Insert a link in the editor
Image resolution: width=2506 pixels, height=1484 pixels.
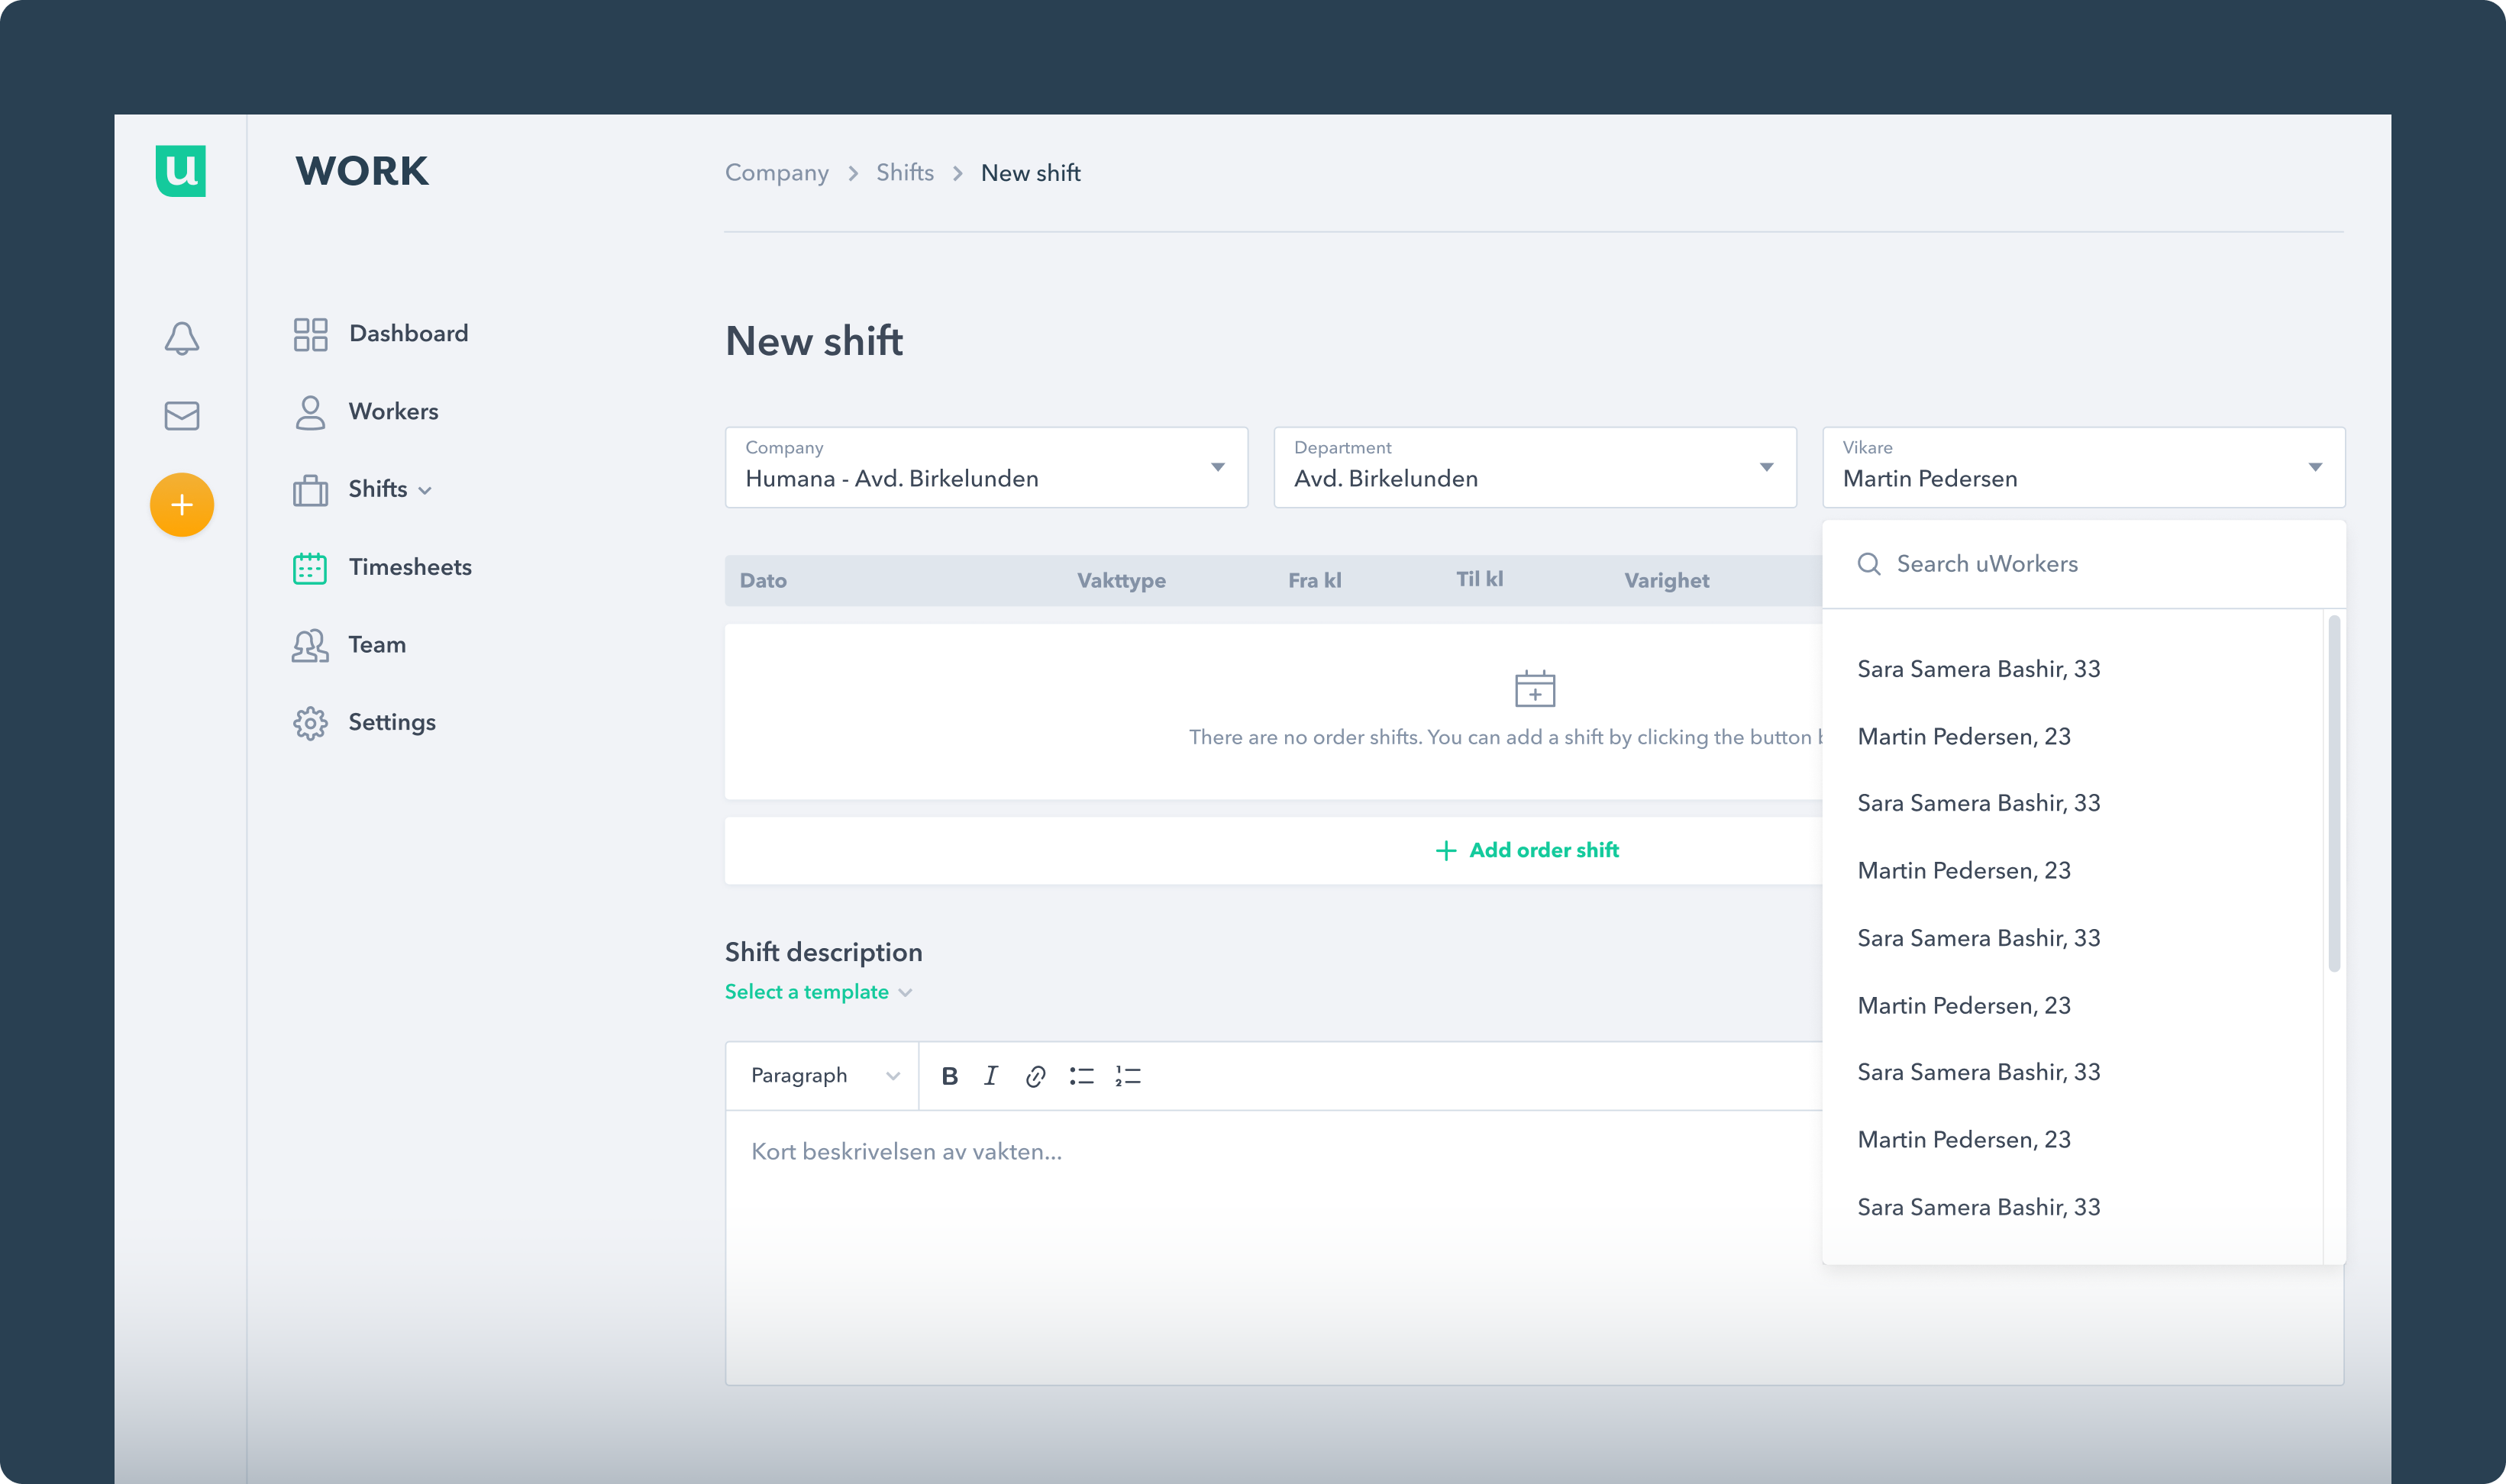[1035, 1076]
